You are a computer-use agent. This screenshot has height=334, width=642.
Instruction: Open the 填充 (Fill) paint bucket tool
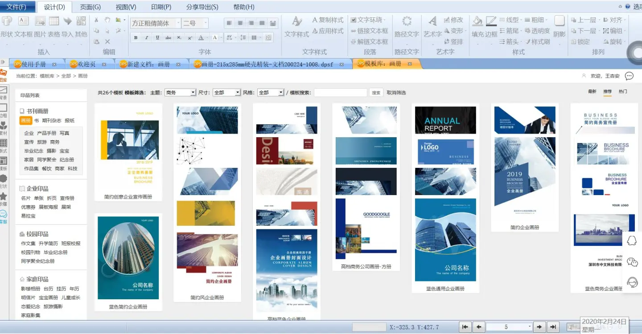pyautogui.click(x=477, y=21)
